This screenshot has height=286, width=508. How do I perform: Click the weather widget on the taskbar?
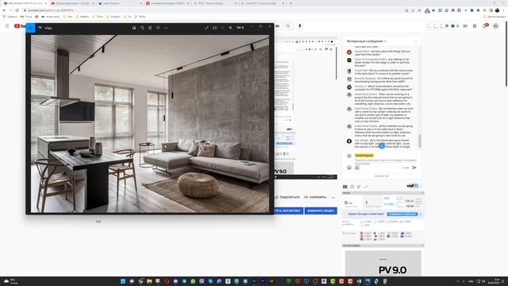pyautogui.click(x=10, y=281)
